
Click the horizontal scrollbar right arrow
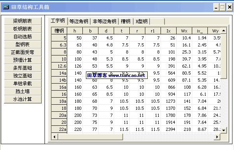(x=217, y=137)
